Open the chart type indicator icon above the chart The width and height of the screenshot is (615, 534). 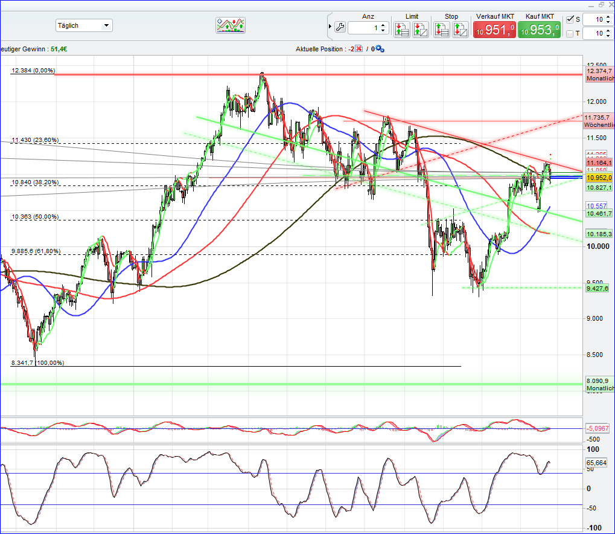pos(230,25)
